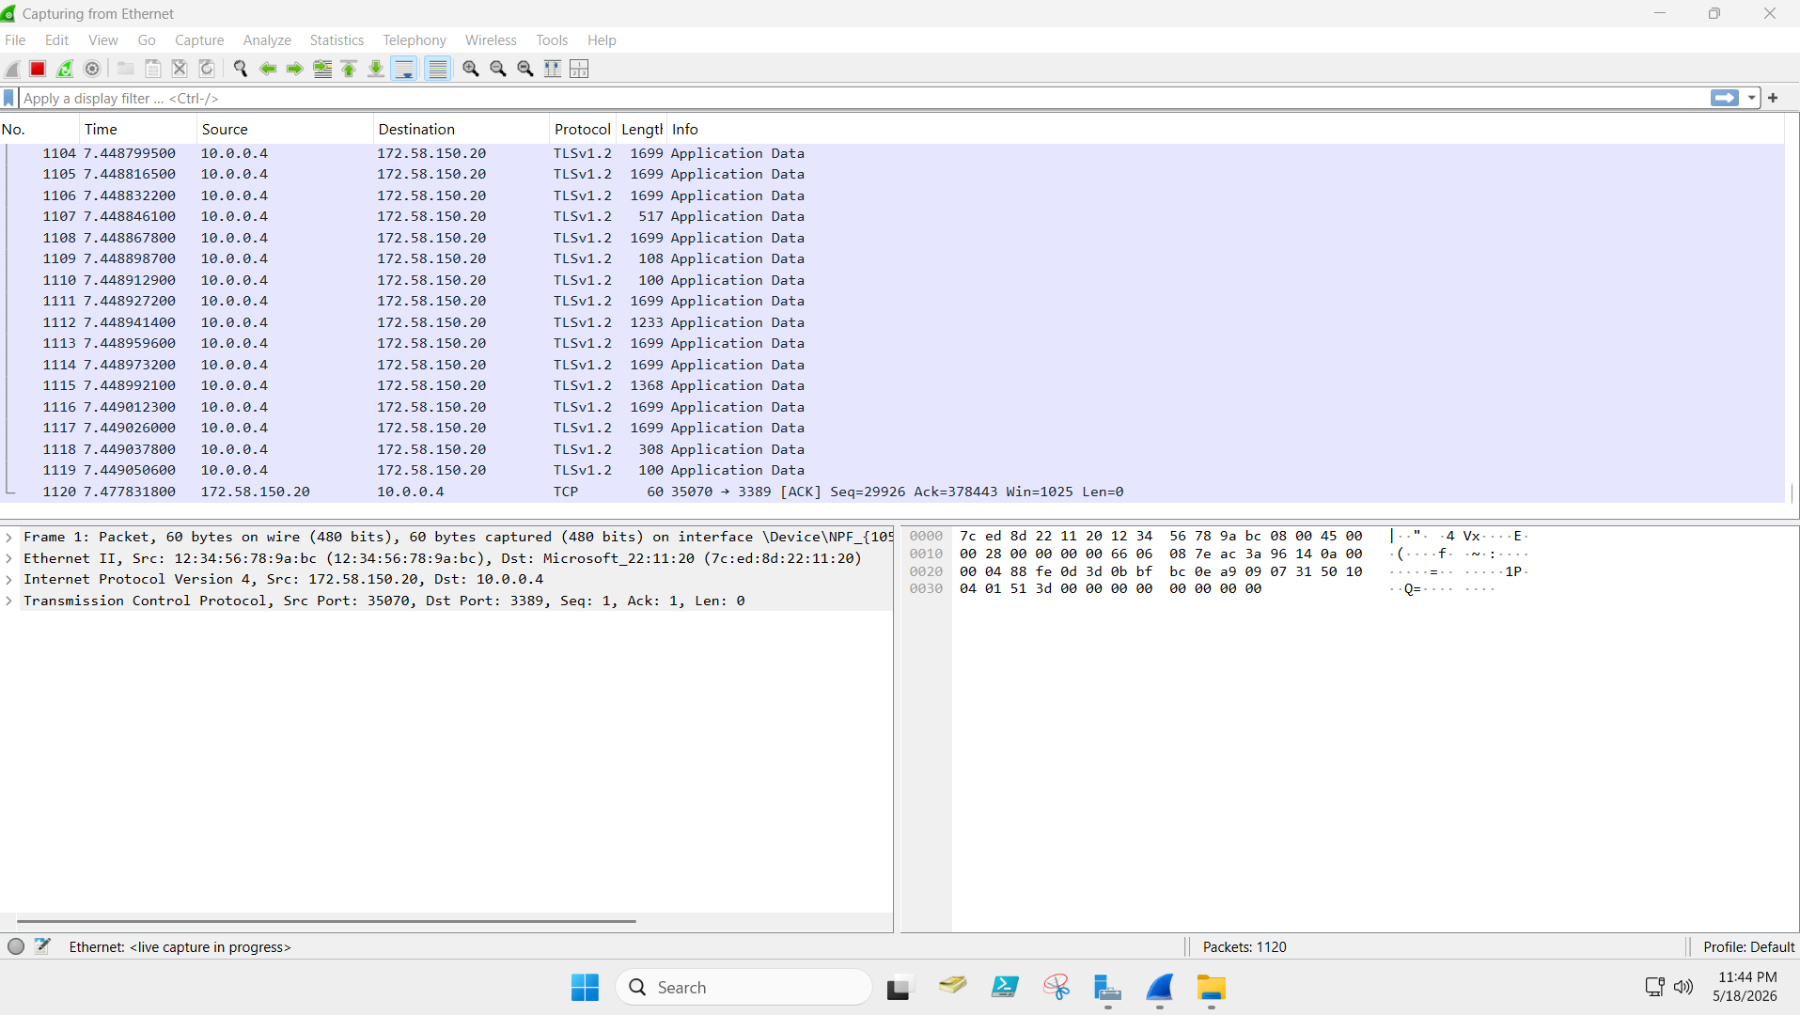Select packet 1120 TCP ACK row
This screenshot has height=1015, width=1800.
[893, 492]
